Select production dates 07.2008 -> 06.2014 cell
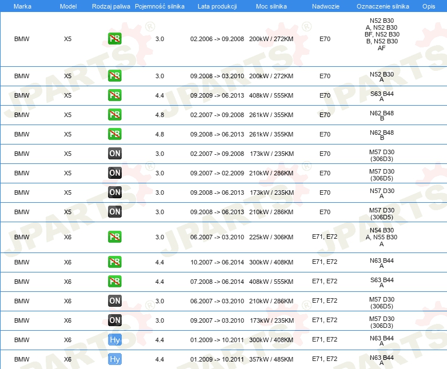Viewport: 447px width, 369px height. coord(217,282)
